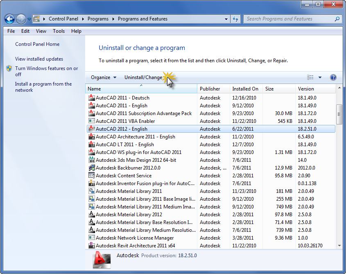This screenshot has width=346, height=274.
Task: Open the Tools menu
Action: [x=59, y=31]
